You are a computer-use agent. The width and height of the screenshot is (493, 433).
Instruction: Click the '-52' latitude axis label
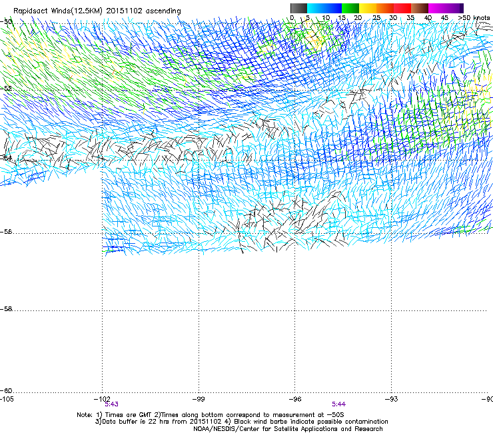(6, 89)
